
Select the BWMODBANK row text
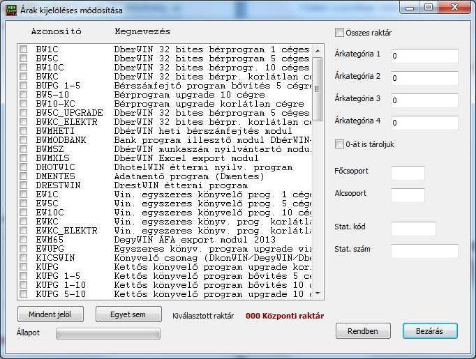coord(61,140)
